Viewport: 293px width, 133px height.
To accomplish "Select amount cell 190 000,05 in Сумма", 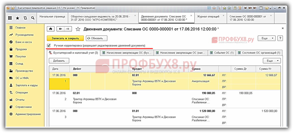I will tap(203, 93).
